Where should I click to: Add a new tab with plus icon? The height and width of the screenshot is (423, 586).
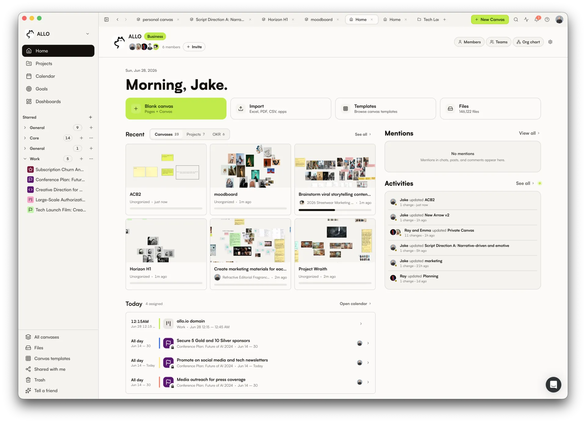click(444, 20)
